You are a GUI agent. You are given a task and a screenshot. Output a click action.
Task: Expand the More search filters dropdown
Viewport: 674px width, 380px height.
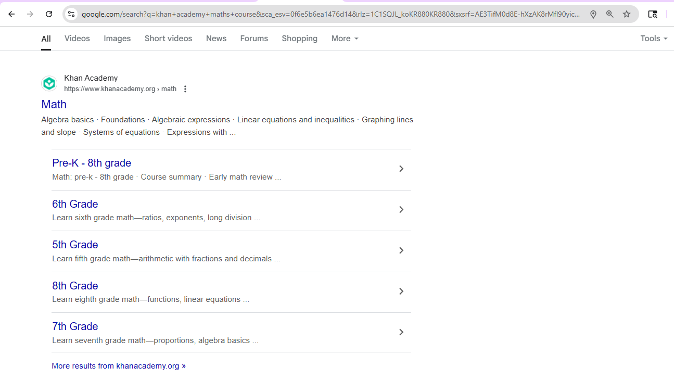[x=345, y=39]
